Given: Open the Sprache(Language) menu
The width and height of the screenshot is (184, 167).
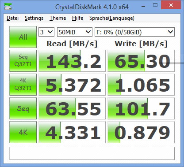Looking at the screenshot, I should tap(112, 18).
